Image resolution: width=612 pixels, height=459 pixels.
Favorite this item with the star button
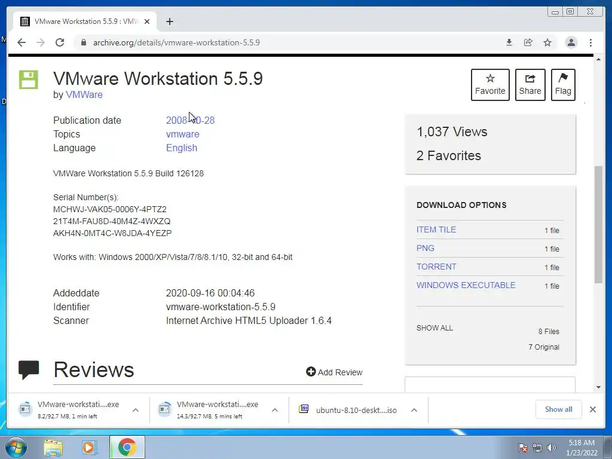coord(490,85)
